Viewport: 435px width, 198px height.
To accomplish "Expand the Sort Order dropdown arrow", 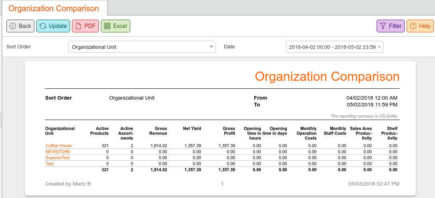I will pyautogui.click(x=212, y=47).
